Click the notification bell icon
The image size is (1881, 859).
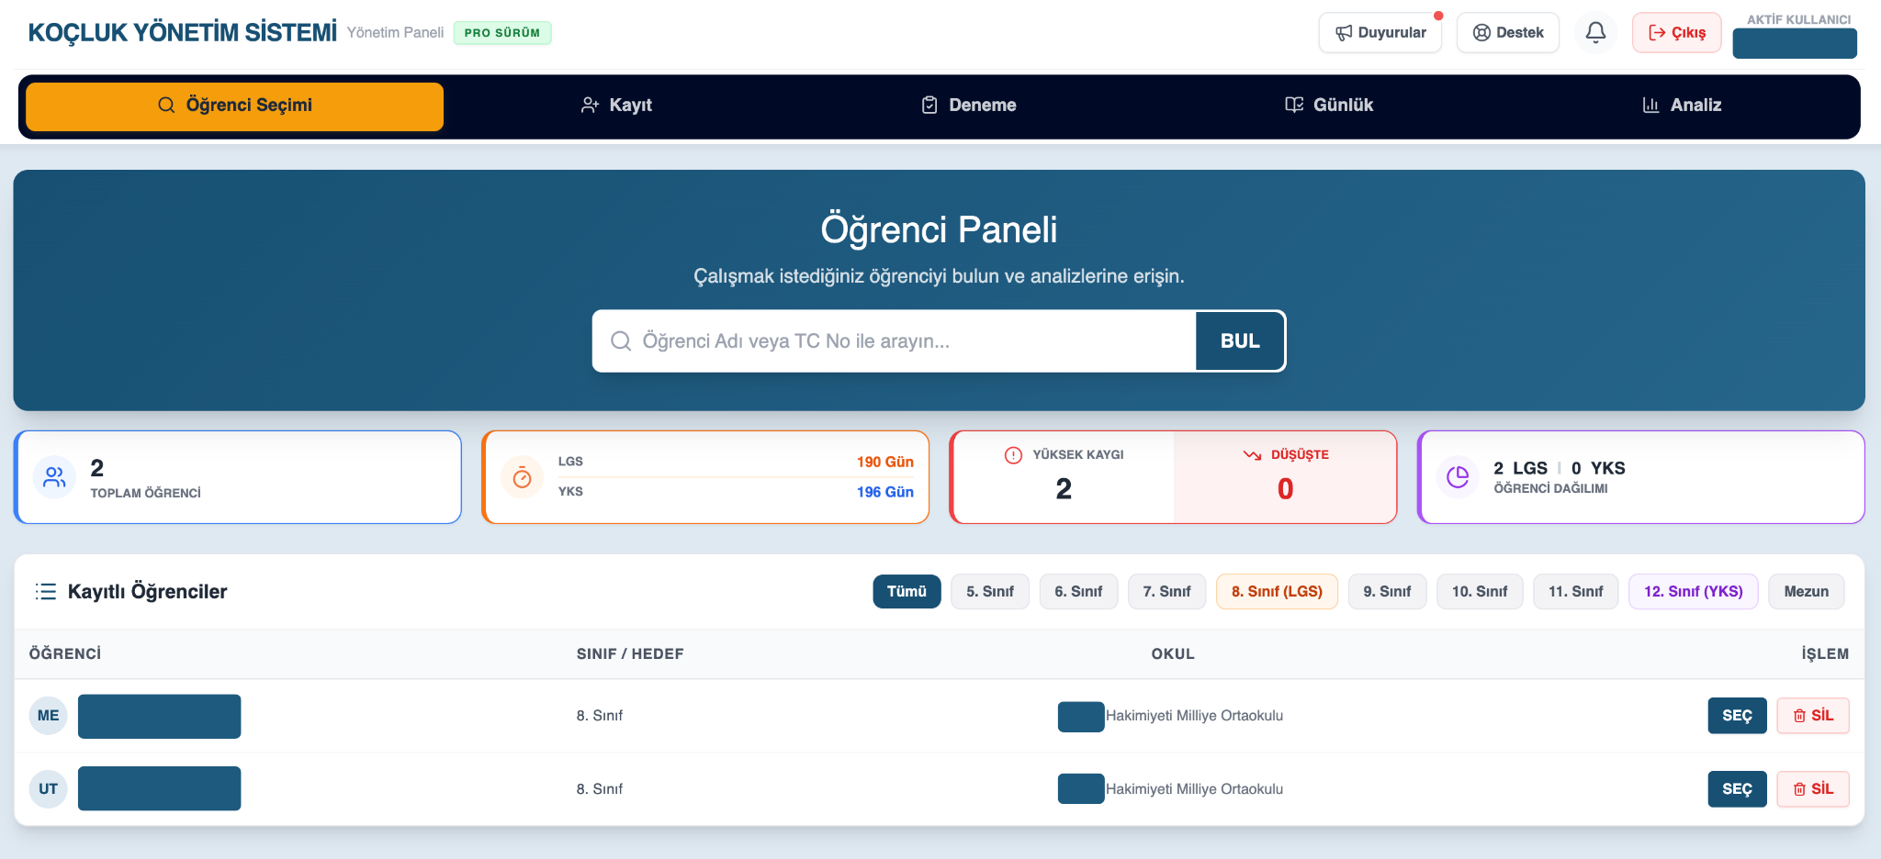click(1595, 32)
